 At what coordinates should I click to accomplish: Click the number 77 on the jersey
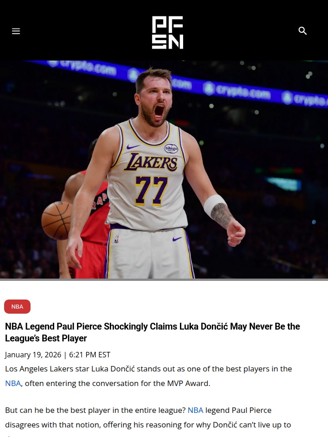point(151,191)
